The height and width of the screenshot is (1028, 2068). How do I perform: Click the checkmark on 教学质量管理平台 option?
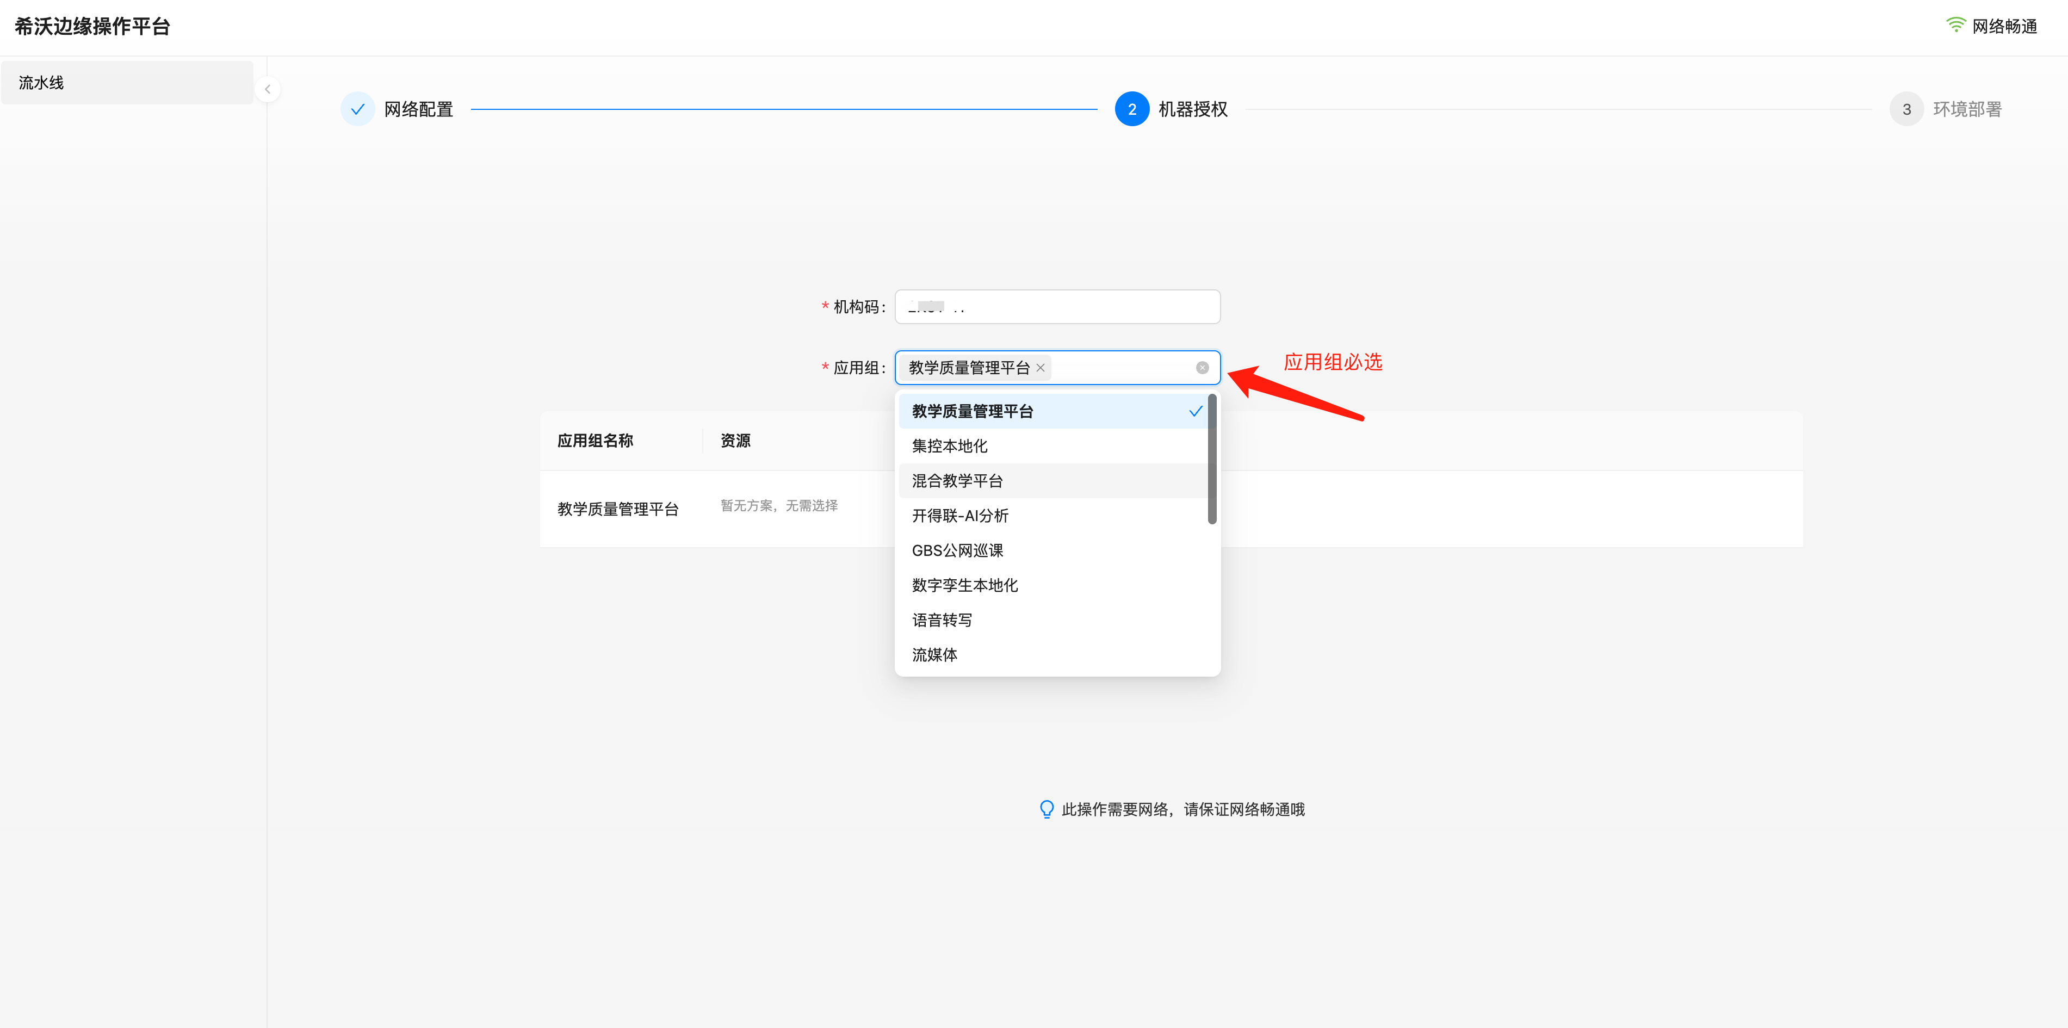(x=1196, y=411)
